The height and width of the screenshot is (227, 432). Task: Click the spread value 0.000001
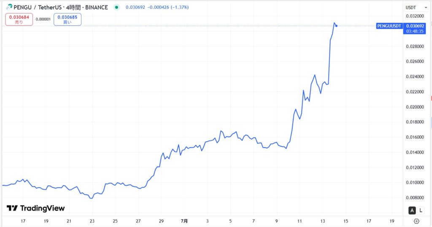pyautogui.click(x=43, y=19)
